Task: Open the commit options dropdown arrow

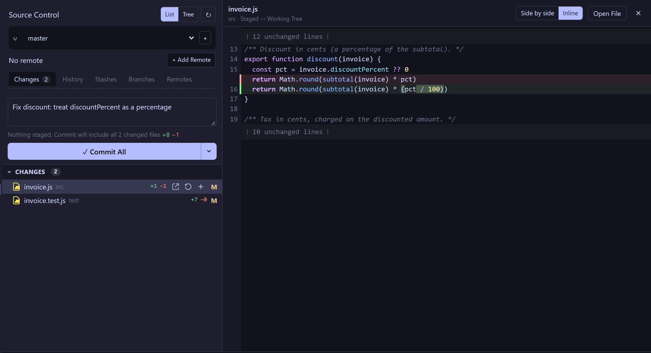Action: (x=209, y=151)
